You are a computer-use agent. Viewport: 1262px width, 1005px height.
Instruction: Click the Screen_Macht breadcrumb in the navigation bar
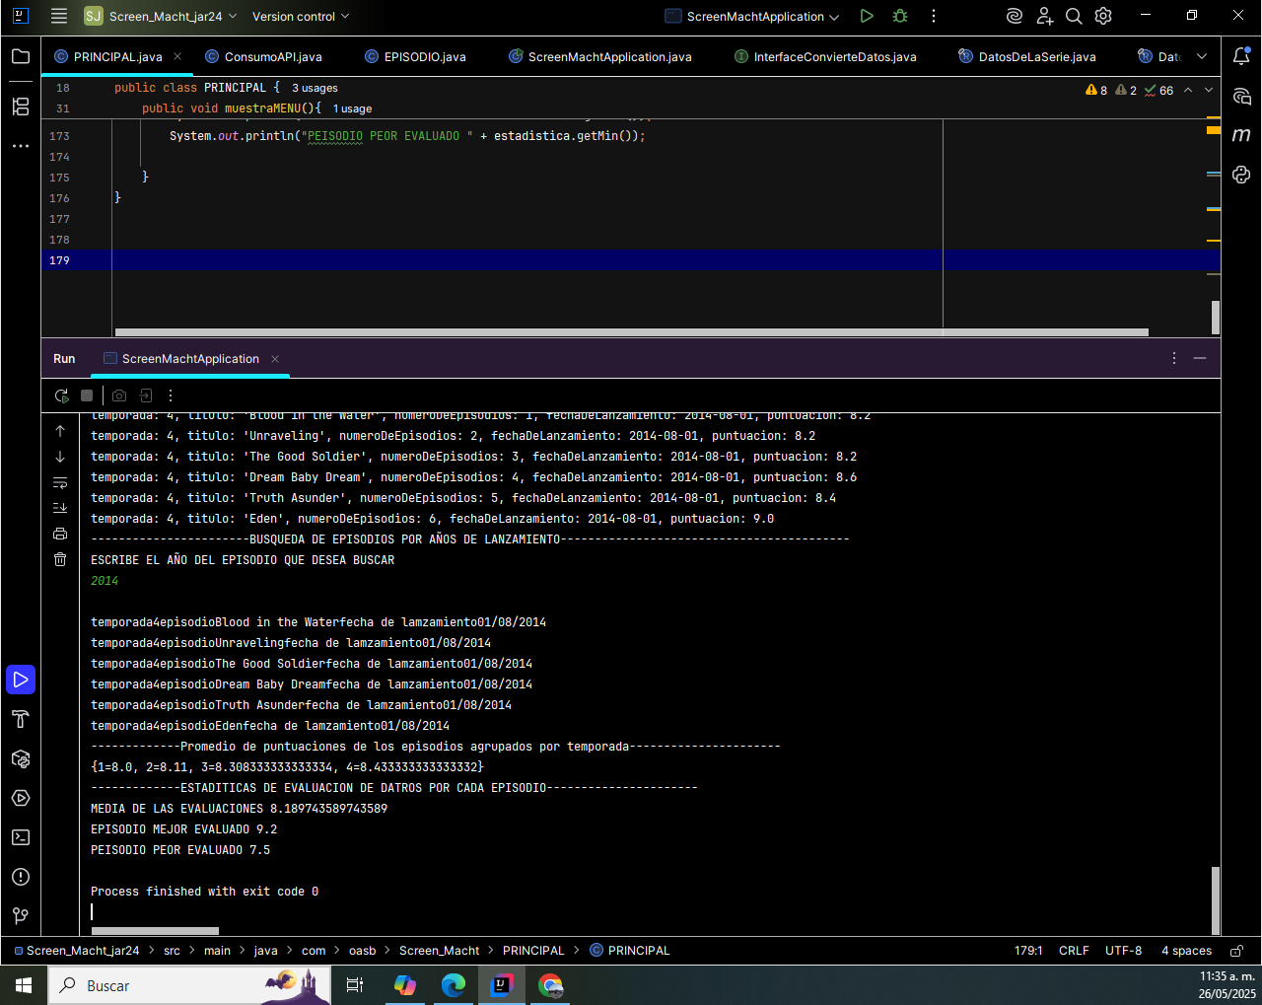pos(439,951)
